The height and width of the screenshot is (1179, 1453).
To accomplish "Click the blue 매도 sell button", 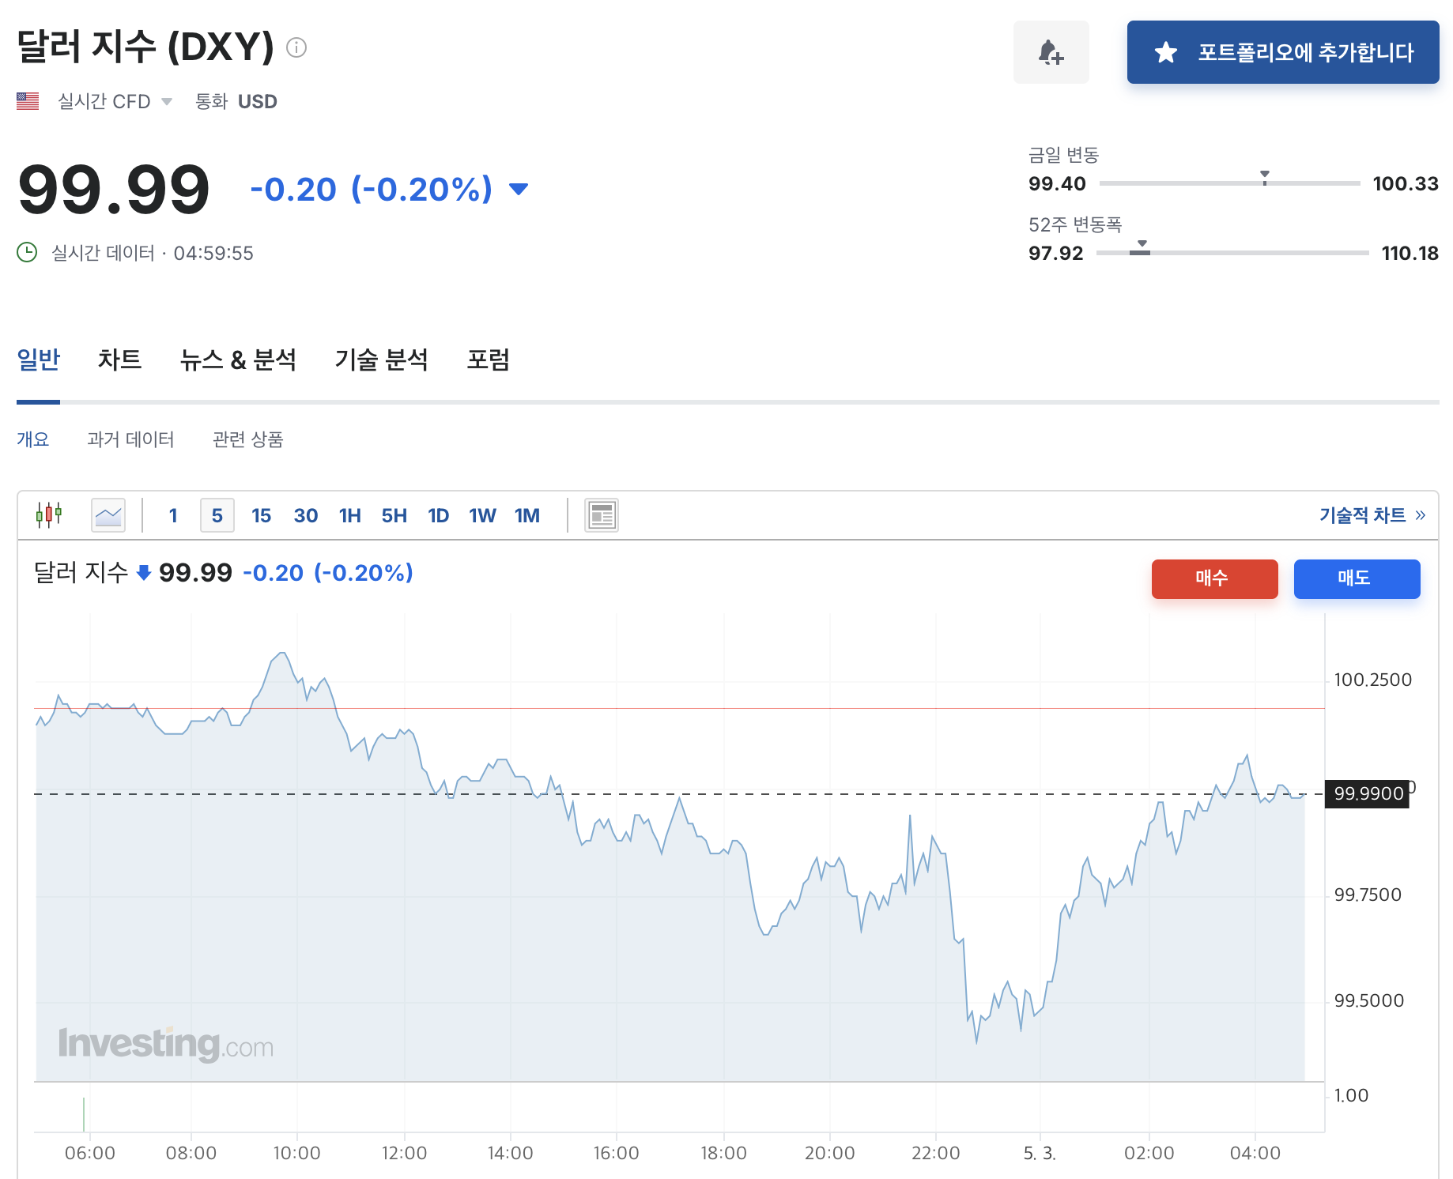I will (x=1357, y=578).
